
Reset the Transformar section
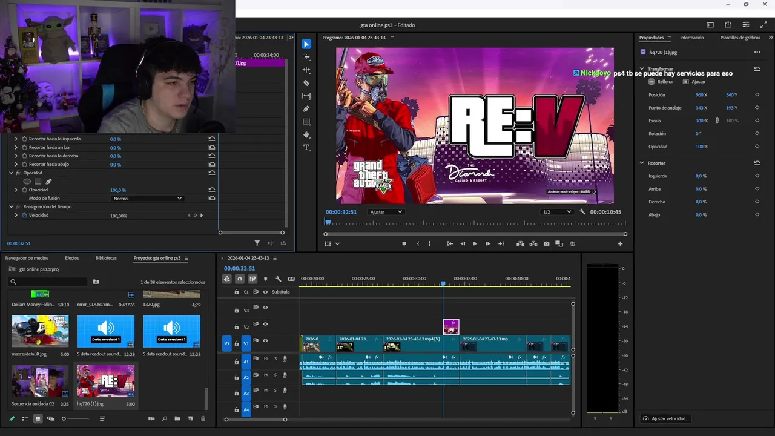click(757, 69)
